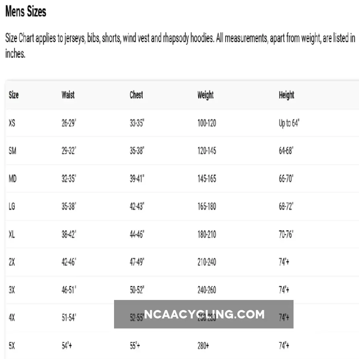Select the 3X size label
Image resolution: width=359 pixels, height=359 pixels.
[x=12, y=290]
